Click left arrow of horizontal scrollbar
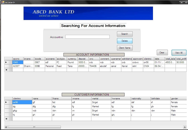188x130 pixels. tap(6, 127)
